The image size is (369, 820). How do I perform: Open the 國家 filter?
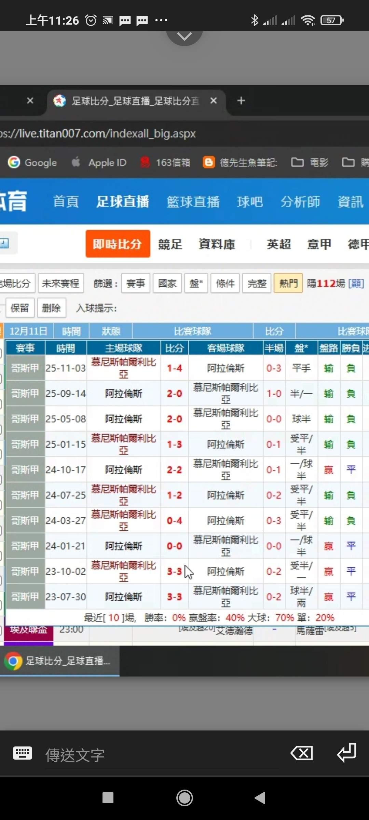click(167, 283)
